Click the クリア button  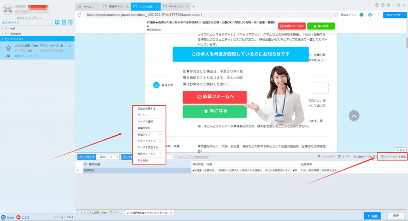(344, 157)
